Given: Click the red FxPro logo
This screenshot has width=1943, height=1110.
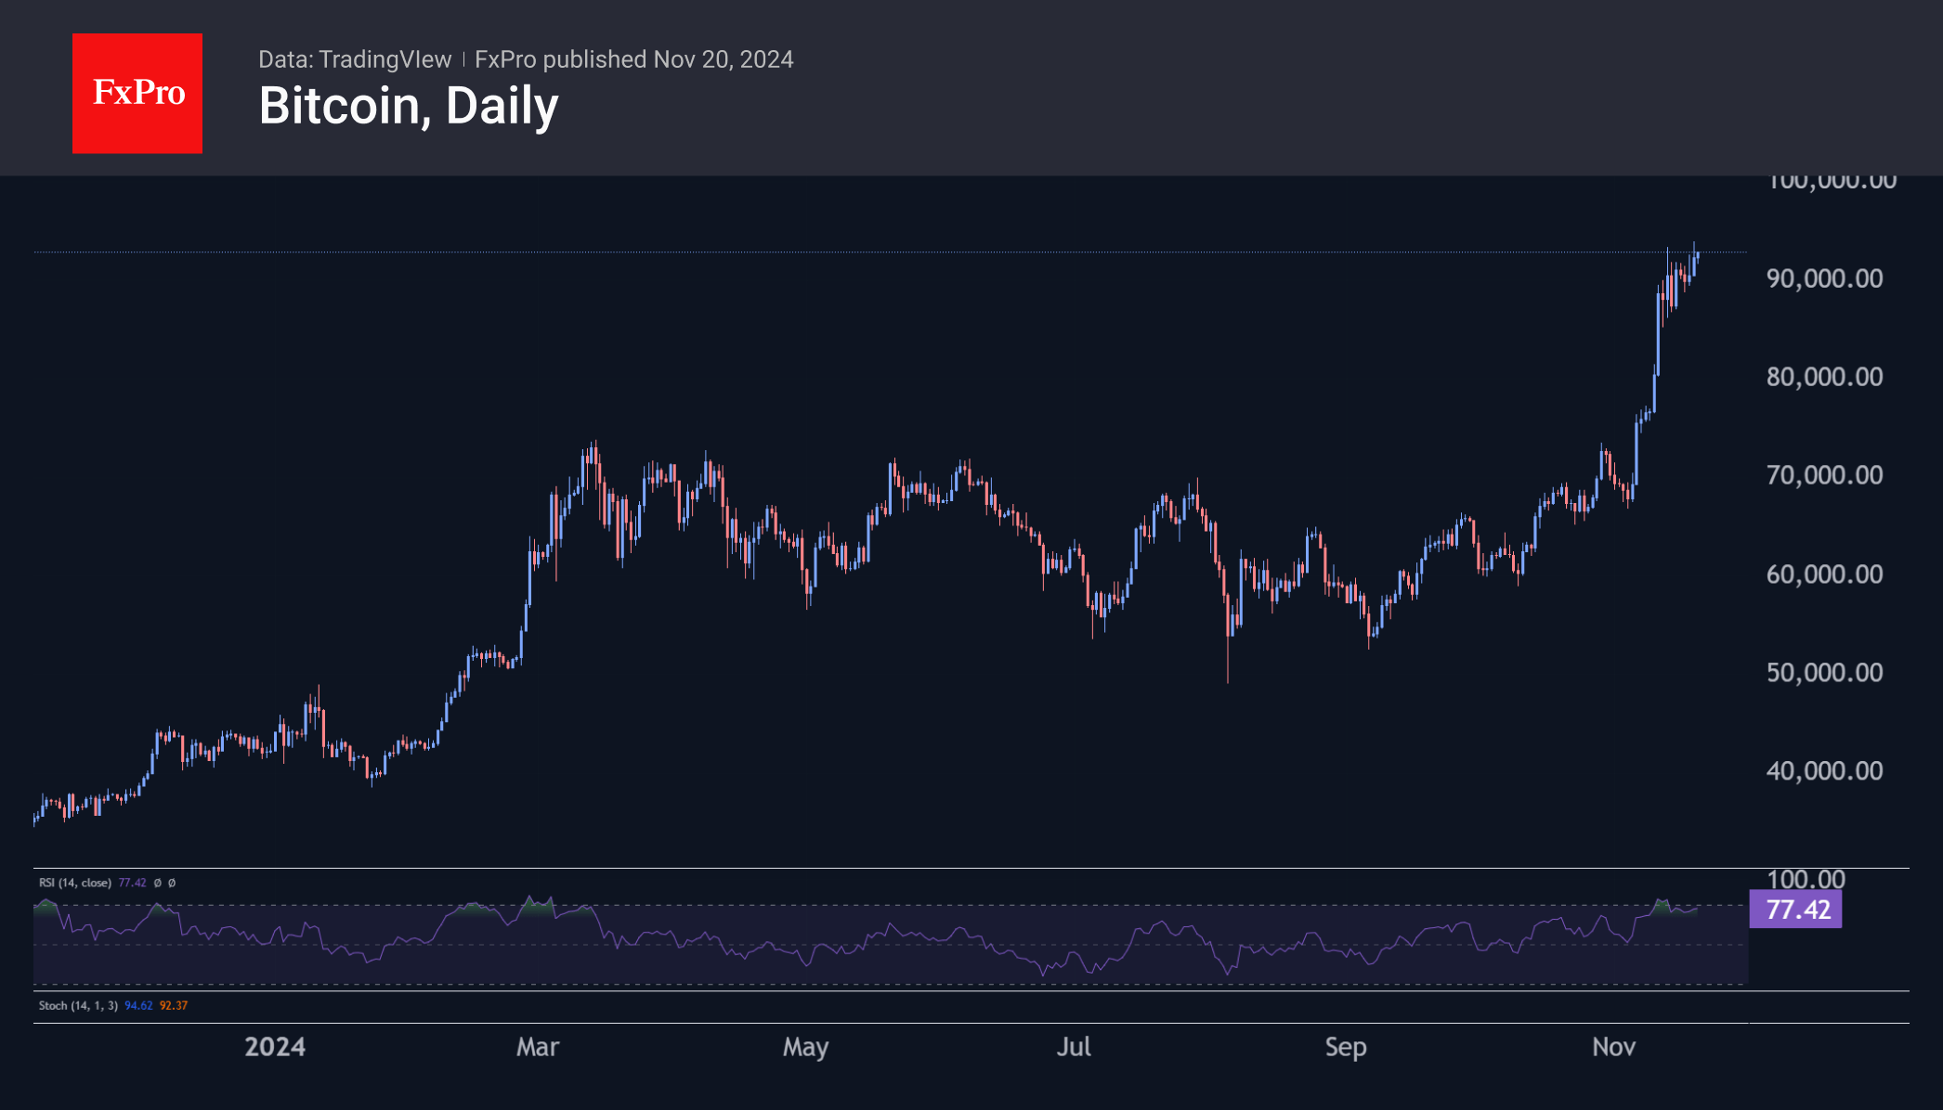Looking at the screenshot, I should click(x=137, y=93).
